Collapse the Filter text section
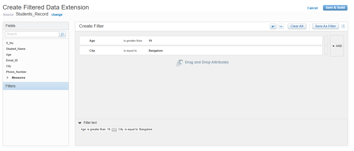 (x=80, y=122)
